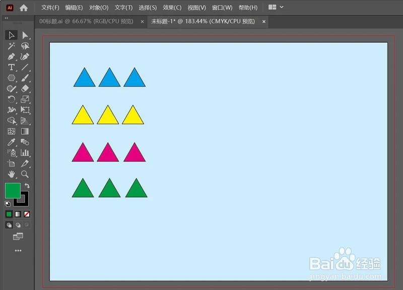Image resolution: width=403 pixels, height=290 pixels.
Task: Select the first green triangle
Action: 83,190
